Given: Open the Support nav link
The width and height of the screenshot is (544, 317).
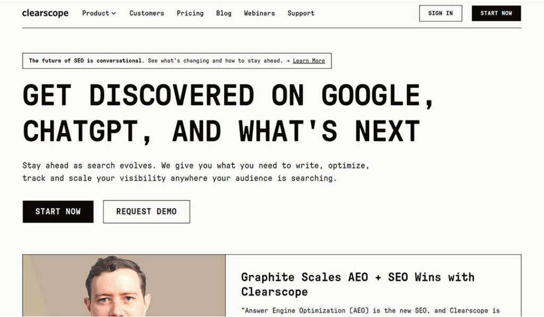Looking at the screenshot, I should 301,13.
